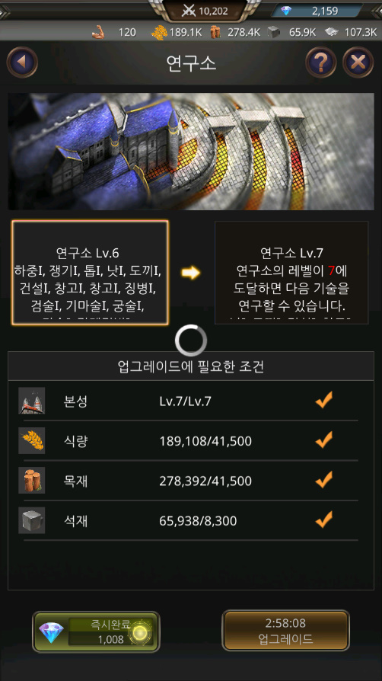This screenshot has width=382, height=681.
Task: Tap the crossed swords power score
Action: click(x=205, y=11)
